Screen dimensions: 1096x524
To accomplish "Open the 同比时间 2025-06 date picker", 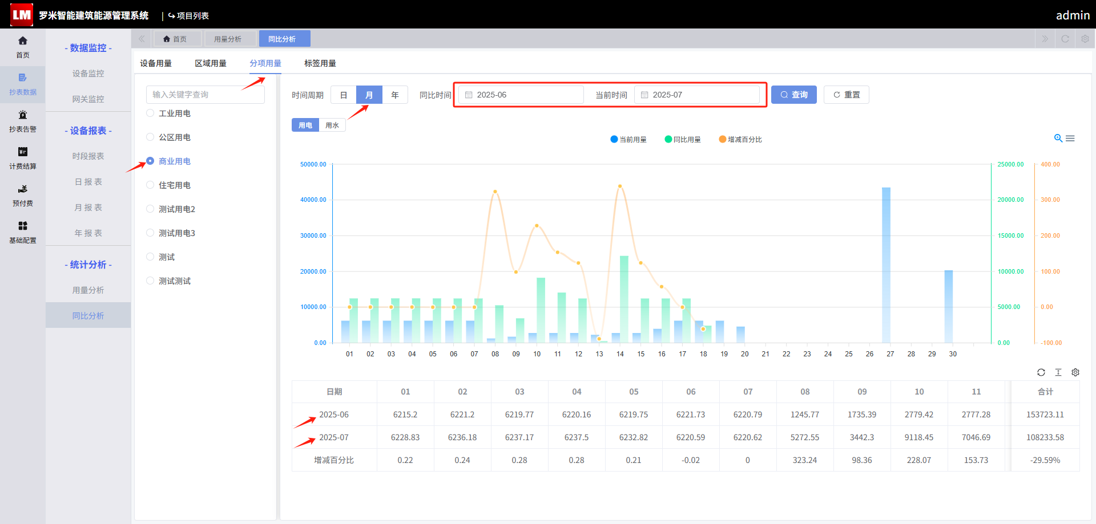I will point(521,95).
